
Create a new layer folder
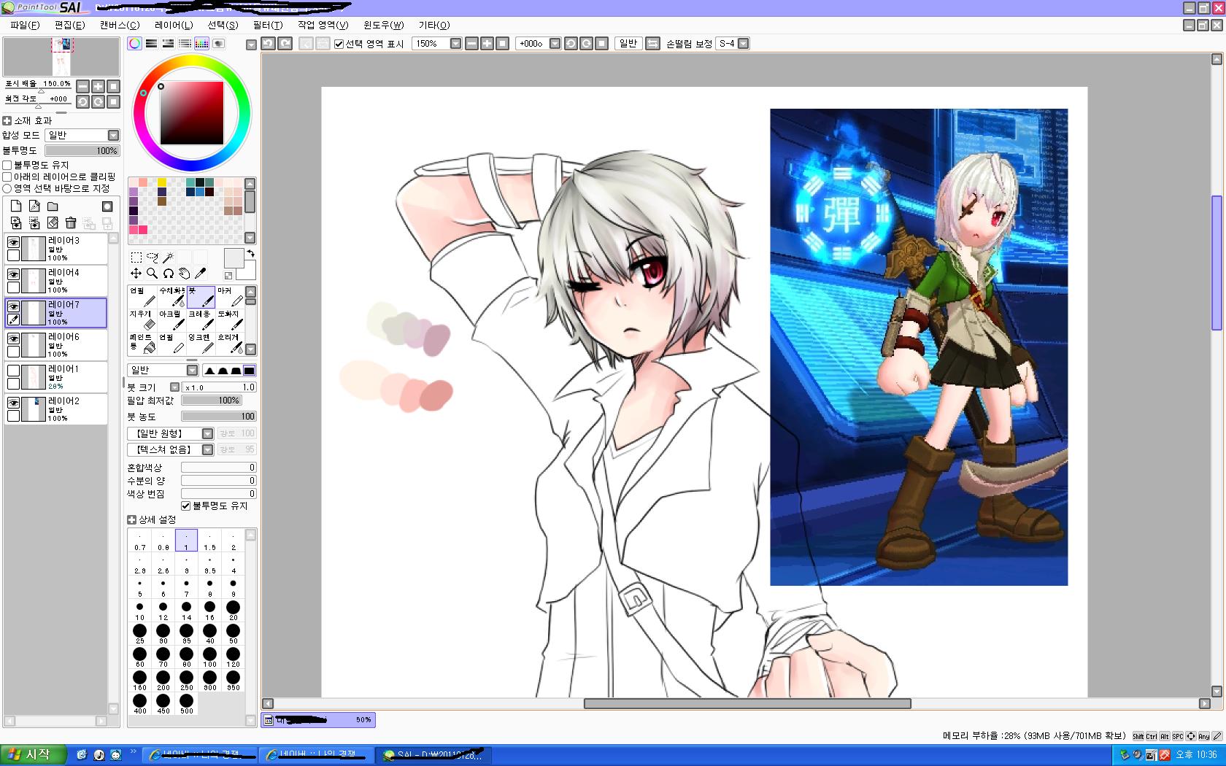coord(53,206)
